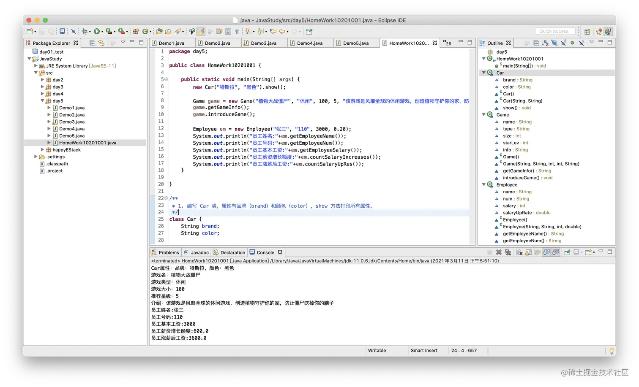This screenshot has width=639, height=387.
Task: Click Remove All Terminated Launches icon
Action: click(508, 252)
